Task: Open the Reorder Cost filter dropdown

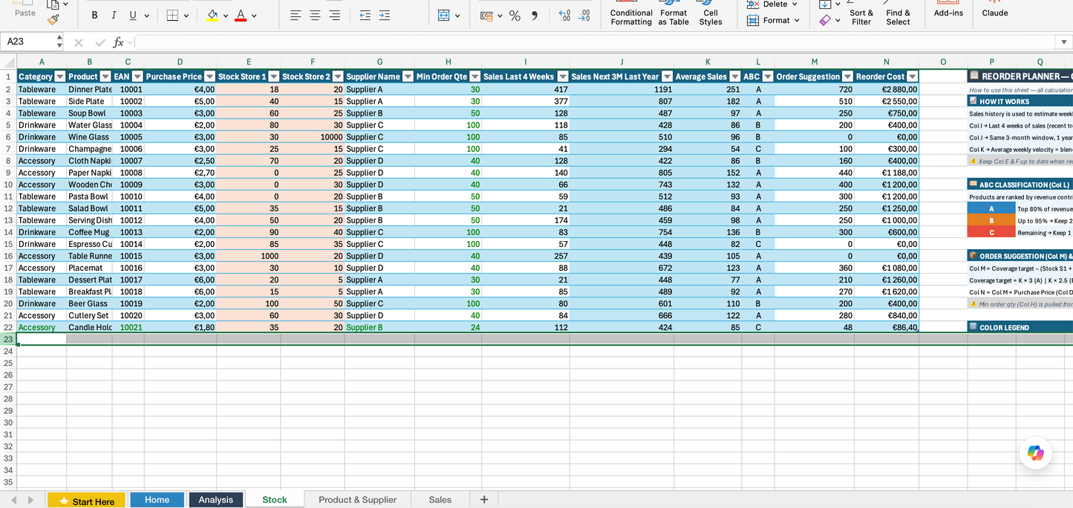Action: [x=913, y=76]
